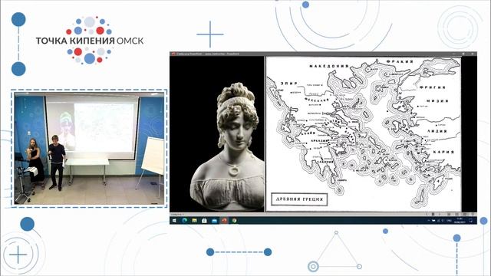This screenshot has height=276, width=491.
Task: Launch Microsoft Edge from the taskbar
Action: [x=184, y=221]
